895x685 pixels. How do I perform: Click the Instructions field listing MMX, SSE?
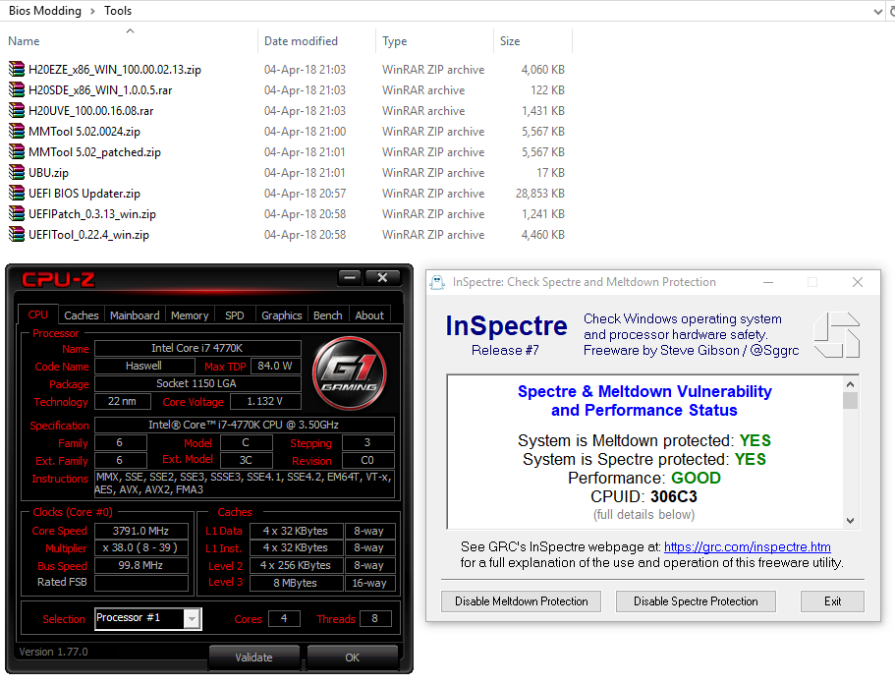click(245, 485)
